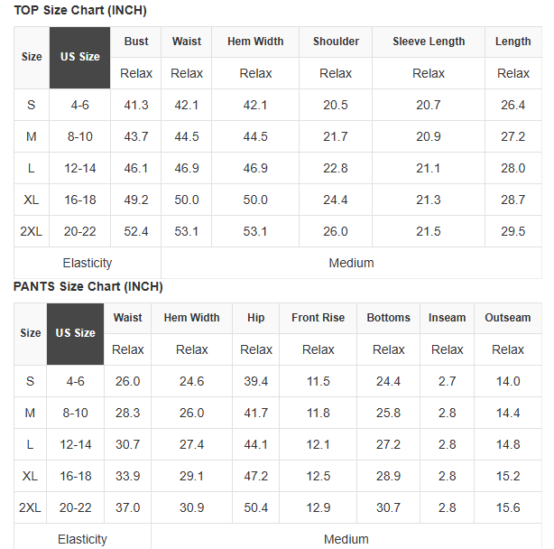Click the 2XL top length value 29.5
Screen dimensions: 554x549
coord(512,232)
